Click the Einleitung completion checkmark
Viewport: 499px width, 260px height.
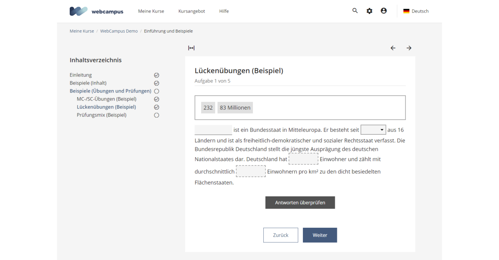click(x=157, y=75)
